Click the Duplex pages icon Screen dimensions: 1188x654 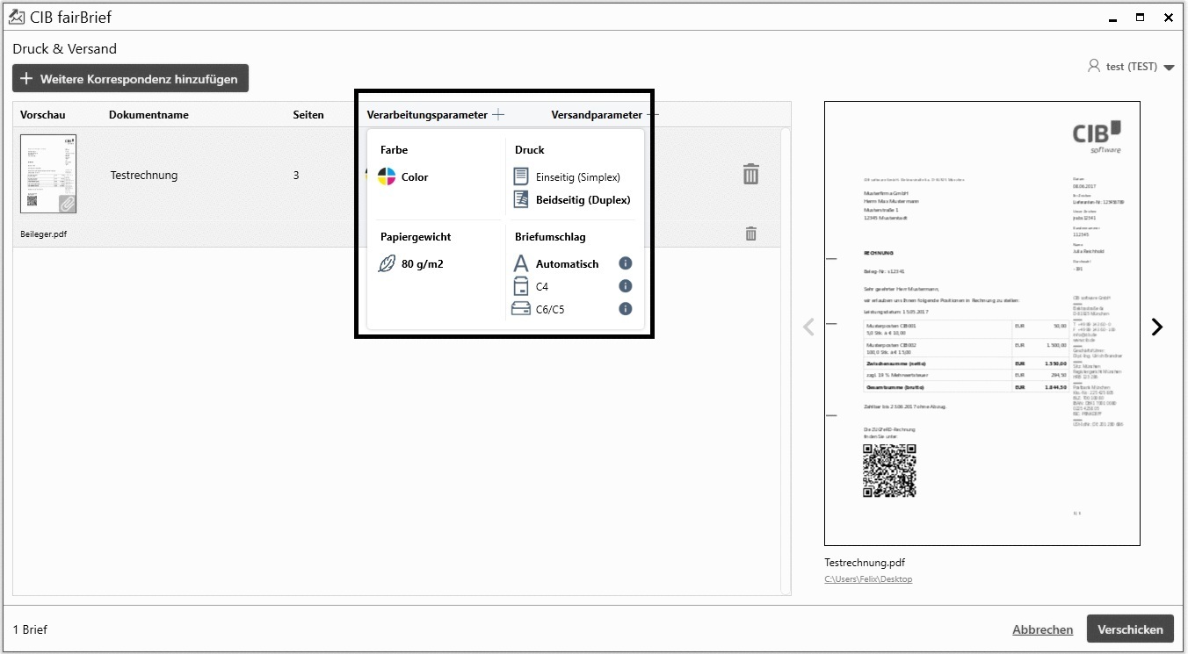tap(520, 199)
